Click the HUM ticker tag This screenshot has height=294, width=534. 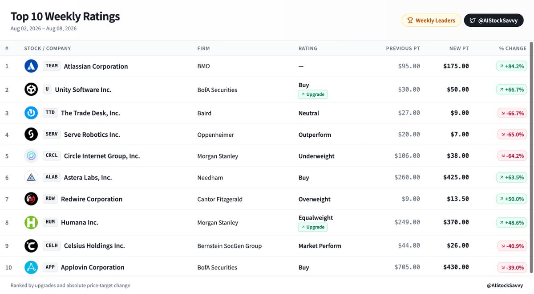click(50, 222)
